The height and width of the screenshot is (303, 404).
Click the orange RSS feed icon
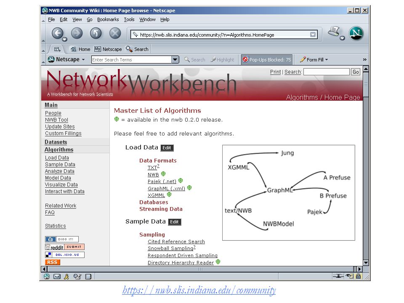click(x=52, y=262)
